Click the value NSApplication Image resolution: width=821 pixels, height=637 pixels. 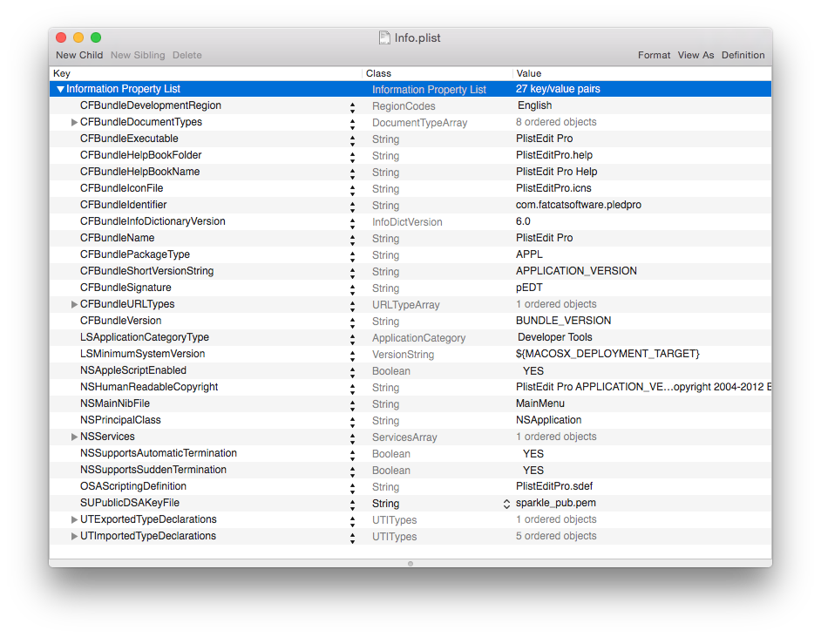549,420
